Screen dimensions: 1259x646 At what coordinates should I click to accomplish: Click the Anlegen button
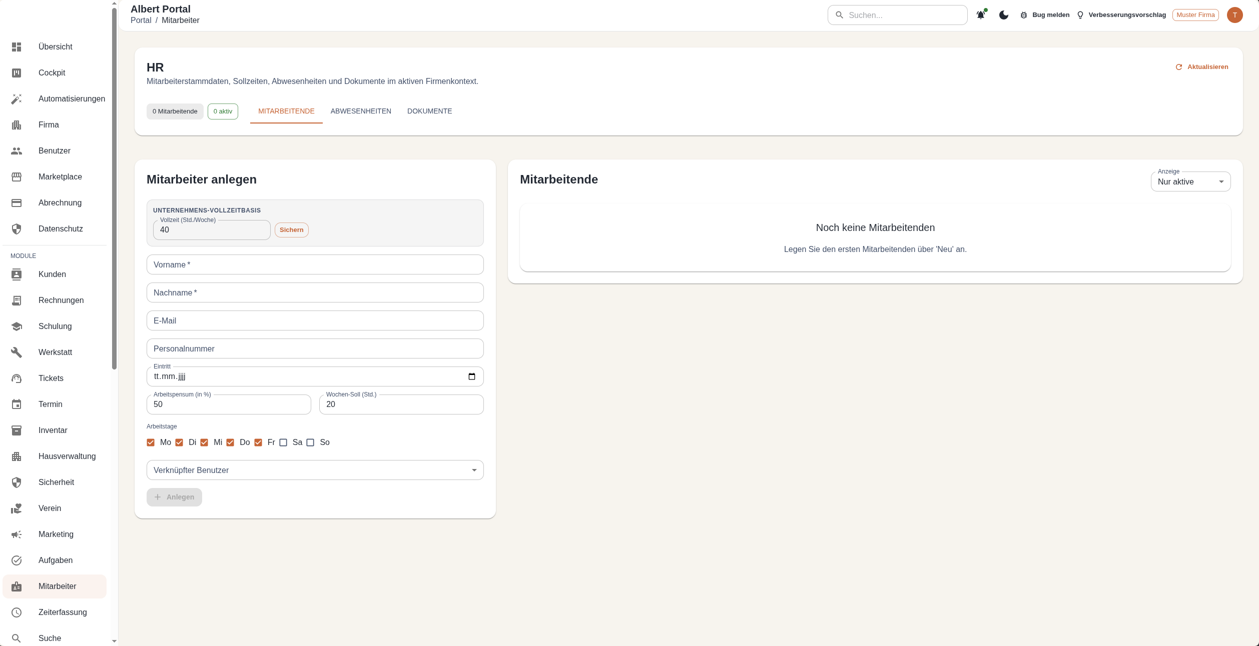174,497
